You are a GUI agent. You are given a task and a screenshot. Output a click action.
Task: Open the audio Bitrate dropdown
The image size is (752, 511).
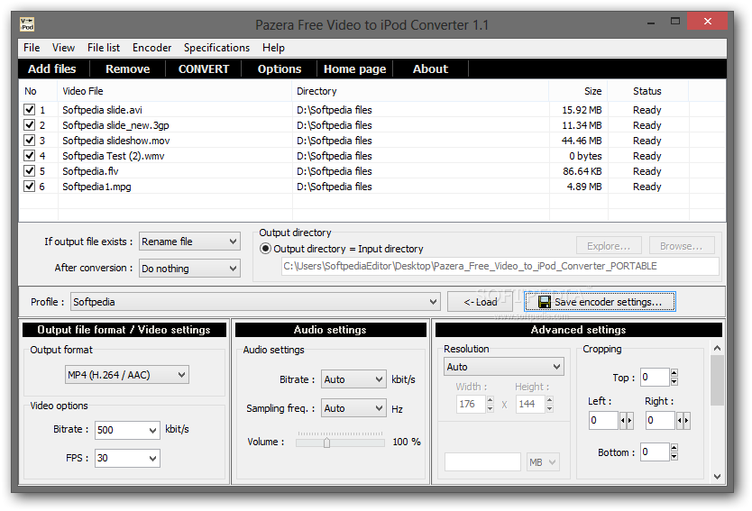click(x=353, y=379)
